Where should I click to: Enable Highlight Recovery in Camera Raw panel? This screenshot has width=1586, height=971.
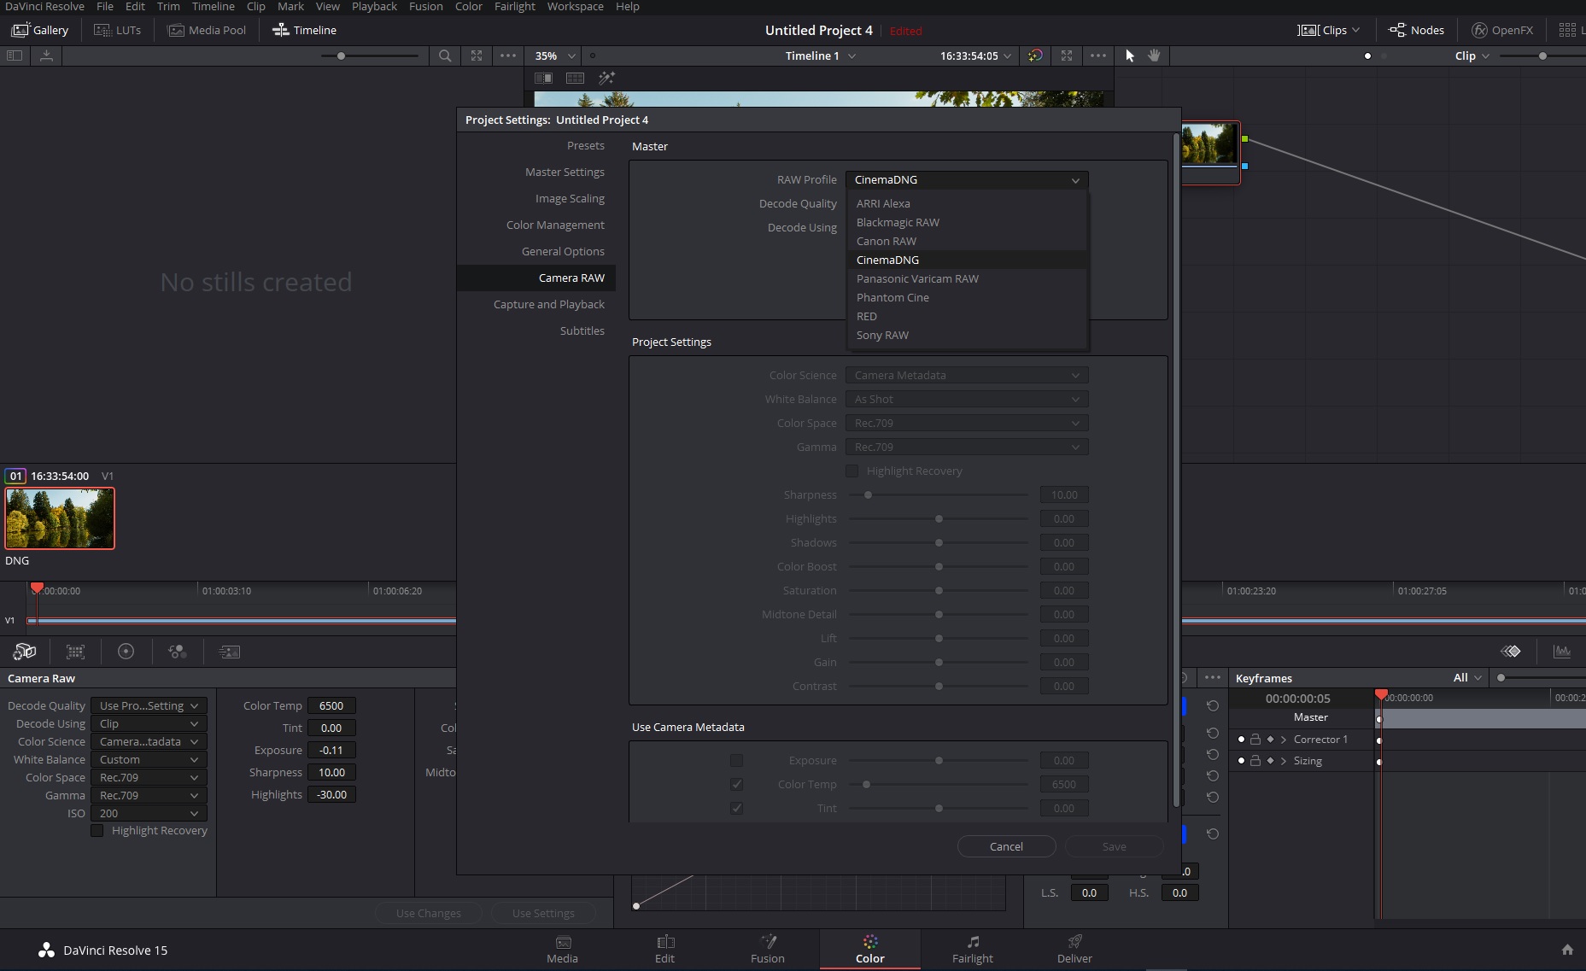[97, 830]
